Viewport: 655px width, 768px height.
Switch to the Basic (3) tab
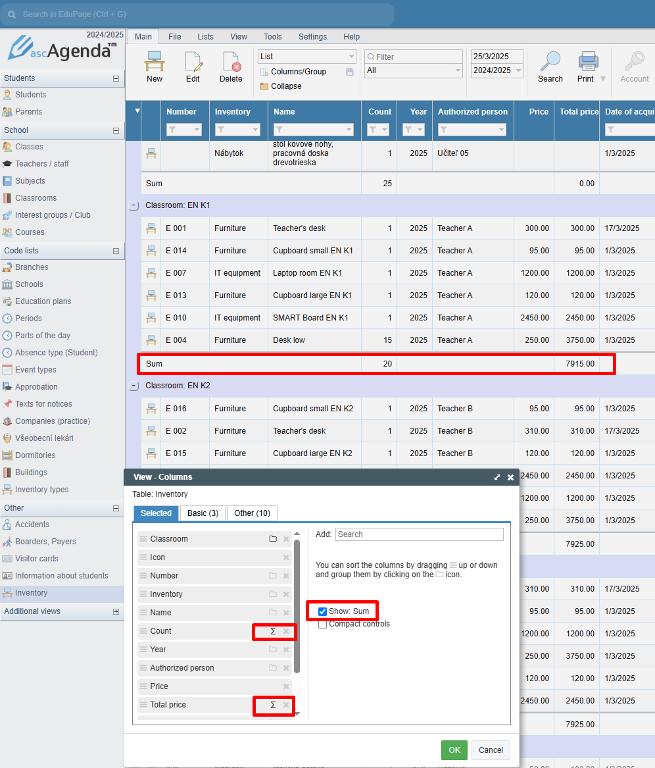click(x=203, y=513)
